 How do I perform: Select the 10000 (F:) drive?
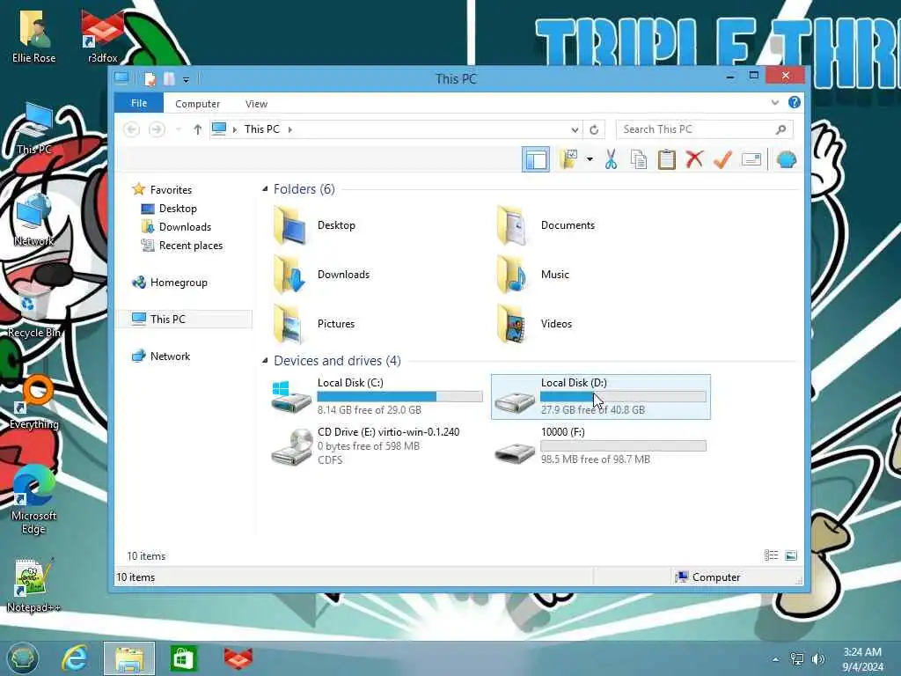point(600,446)
